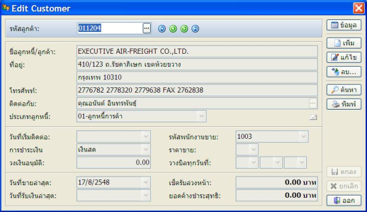This screenshot has width=367, height=212.
Task: Exit using the ออก button
Action: coord(344,201)
